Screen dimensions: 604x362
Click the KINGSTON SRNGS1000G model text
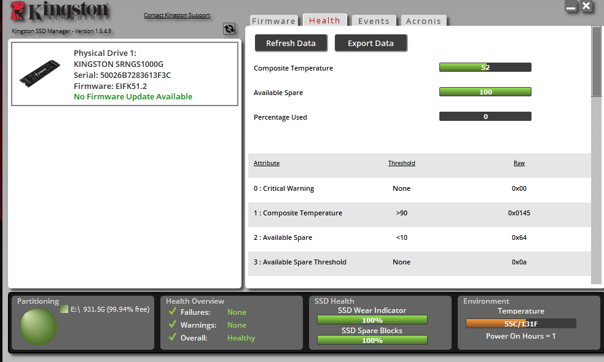(118, 64)
